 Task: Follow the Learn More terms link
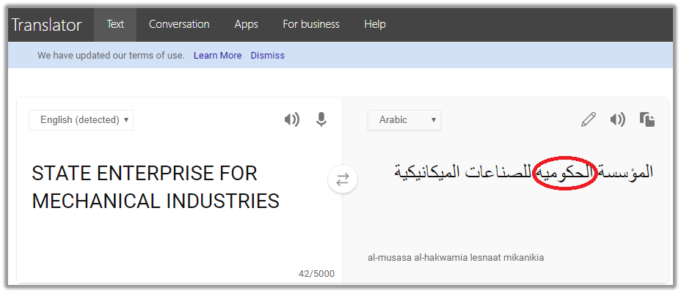217,56
